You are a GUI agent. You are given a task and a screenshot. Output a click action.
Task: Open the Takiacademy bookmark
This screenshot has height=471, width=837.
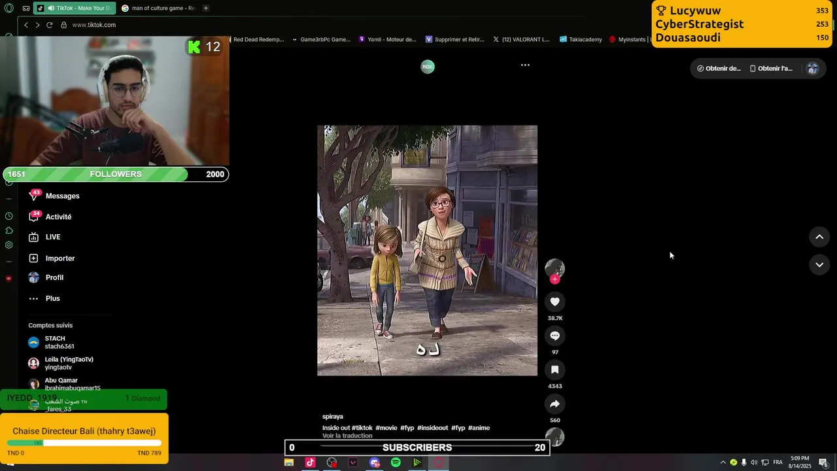click(581, 39)
